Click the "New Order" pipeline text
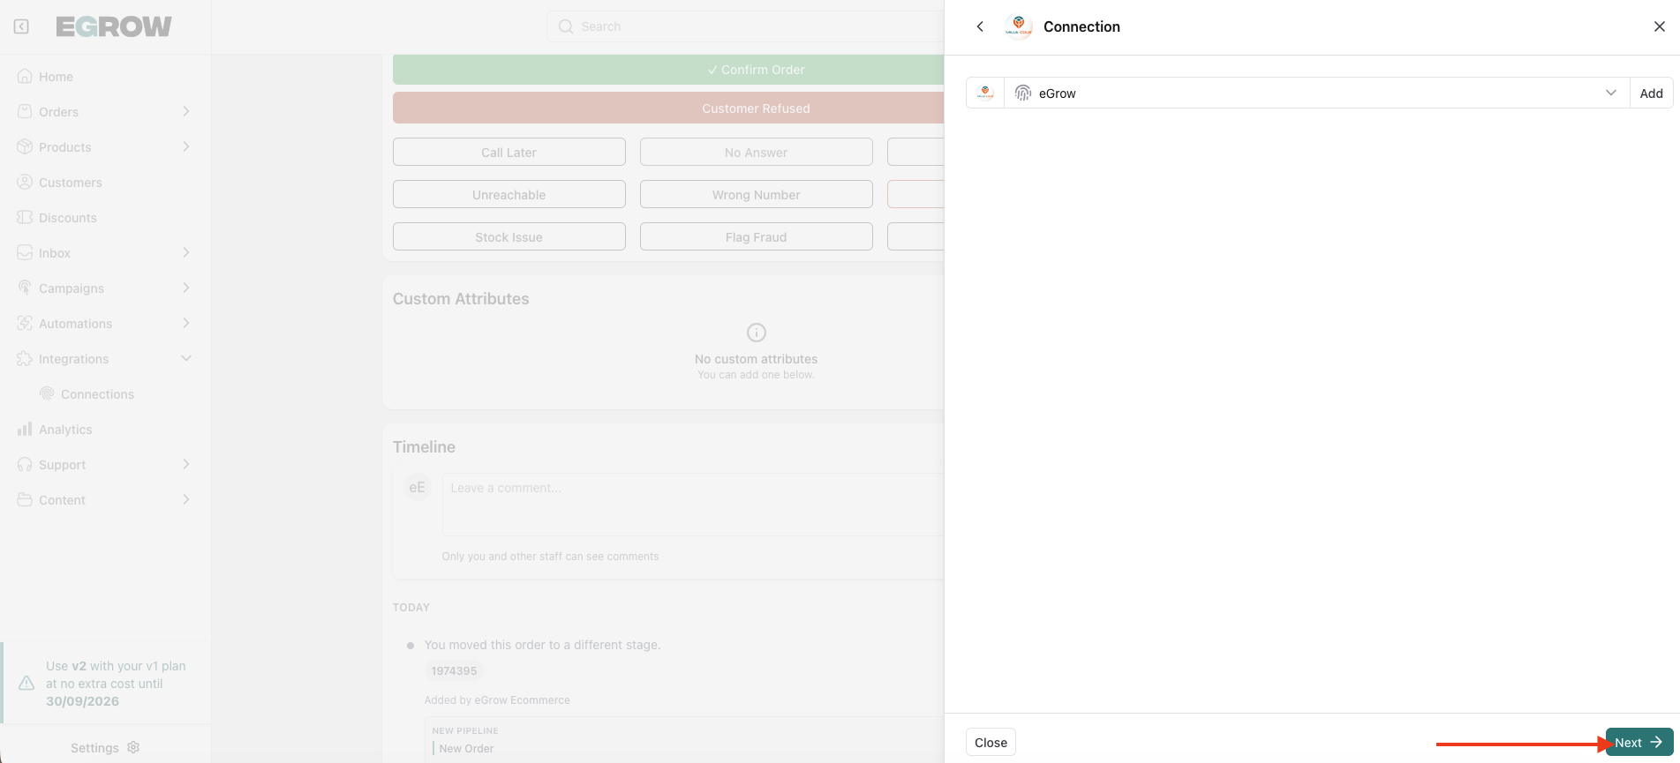The height and width of the screenshot is (763, 1680). [x=467, y=749]
